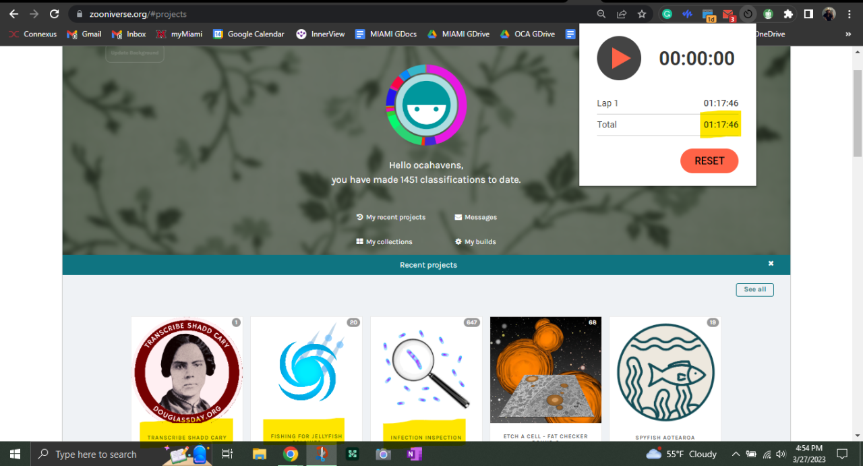Open the weather widget 55°F Cloudy
This screenshot has width=863, height=466.
[x=681, y=454]
